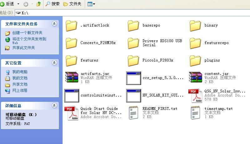The image size is (250, 144).
Task: Click 创建一个新文件夹 link
Action: (27, 33)
